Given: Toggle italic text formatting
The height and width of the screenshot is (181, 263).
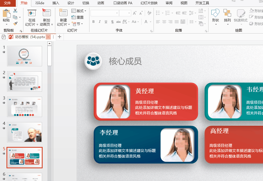Looking at the screenshot, I should click(x=100, y=22).
